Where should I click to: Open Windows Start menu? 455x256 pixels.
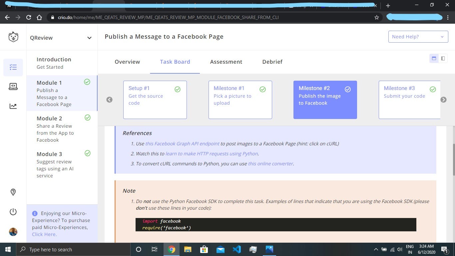[x=8, y=249]
